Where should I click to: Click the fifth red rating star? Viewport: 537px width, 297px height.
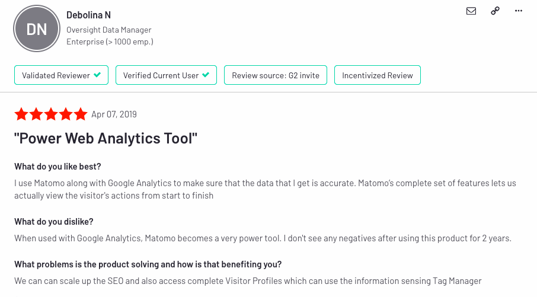tap(81, 114)
